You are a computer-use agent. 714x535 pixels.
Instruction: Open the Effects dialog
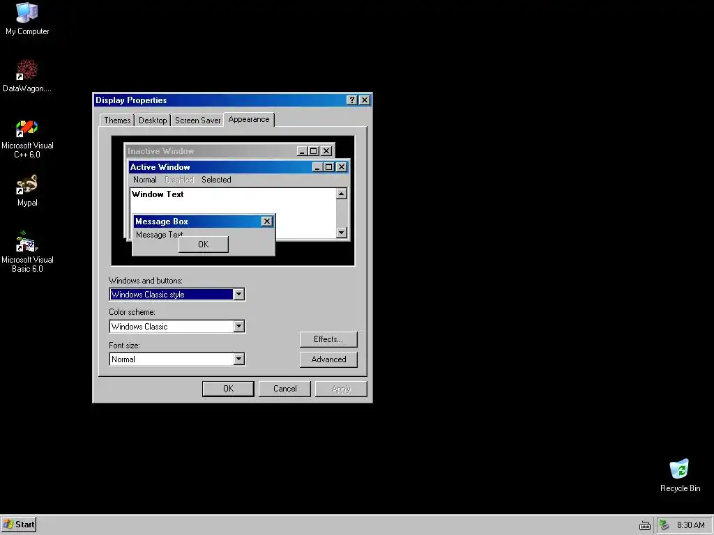pos(328,339)
